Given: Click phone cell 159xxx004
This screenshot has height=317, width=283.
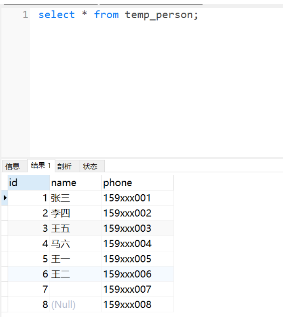Looking at the screenshot, I should (138, 243).
